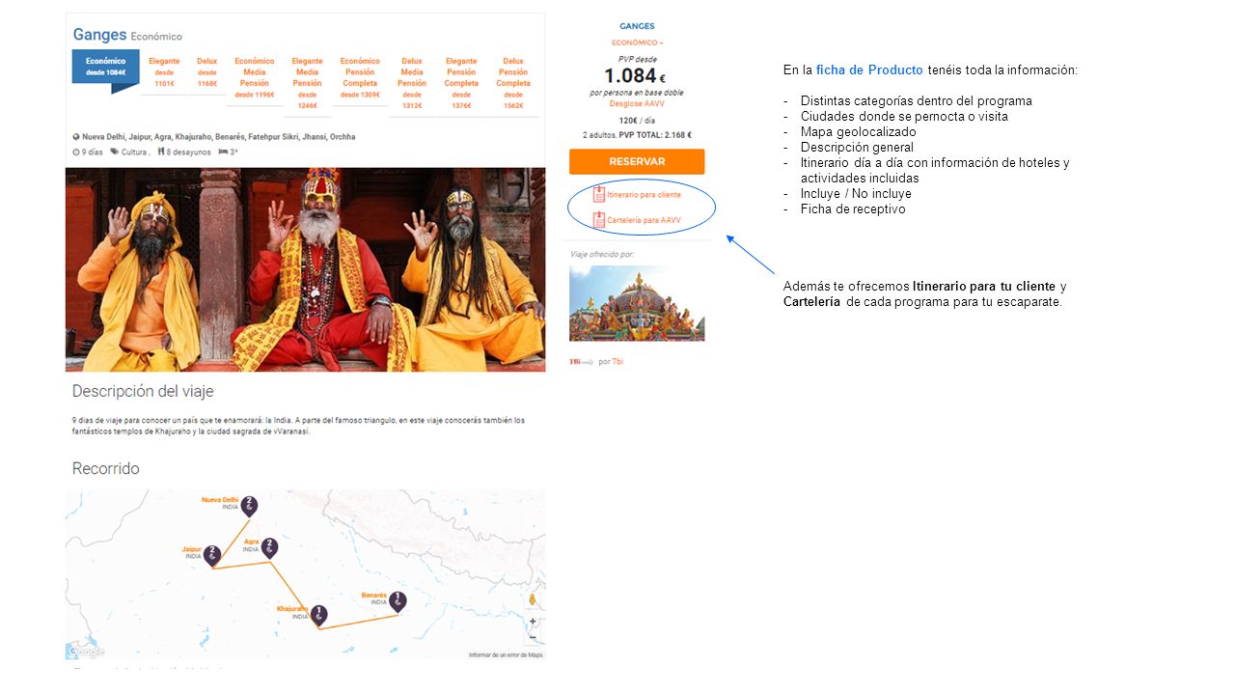Screen dimensions: 1235x695
Task: Click the globe icon before city list
Action: click(x=76, y=137)
